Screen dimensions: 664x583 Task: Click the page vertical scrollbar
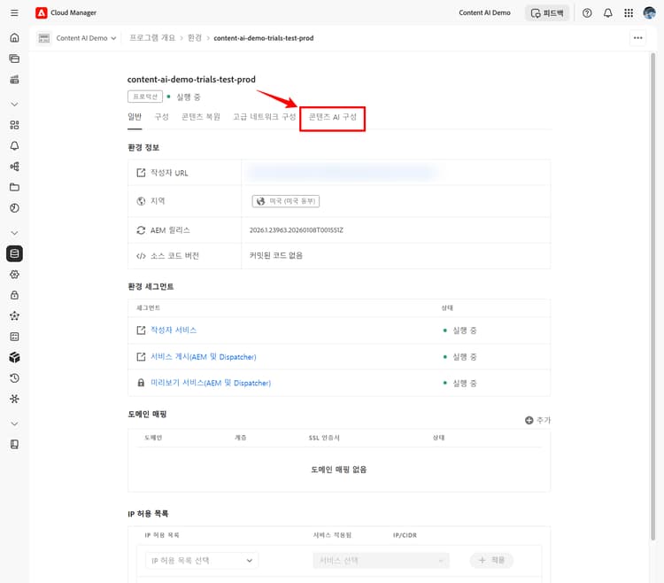(x=652, y=297)
